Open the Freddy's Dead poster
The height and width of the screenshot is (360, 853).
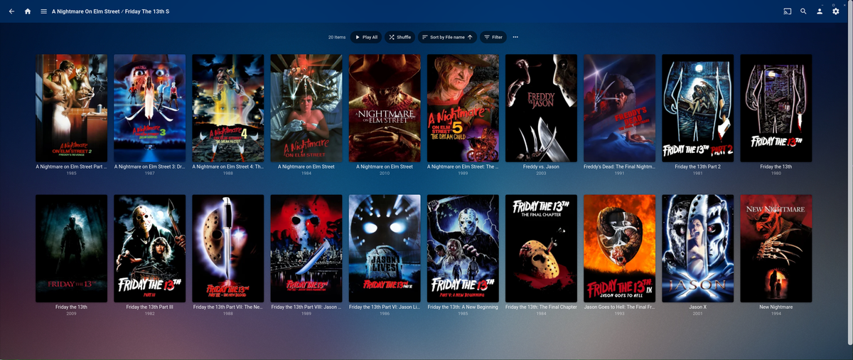619,108
